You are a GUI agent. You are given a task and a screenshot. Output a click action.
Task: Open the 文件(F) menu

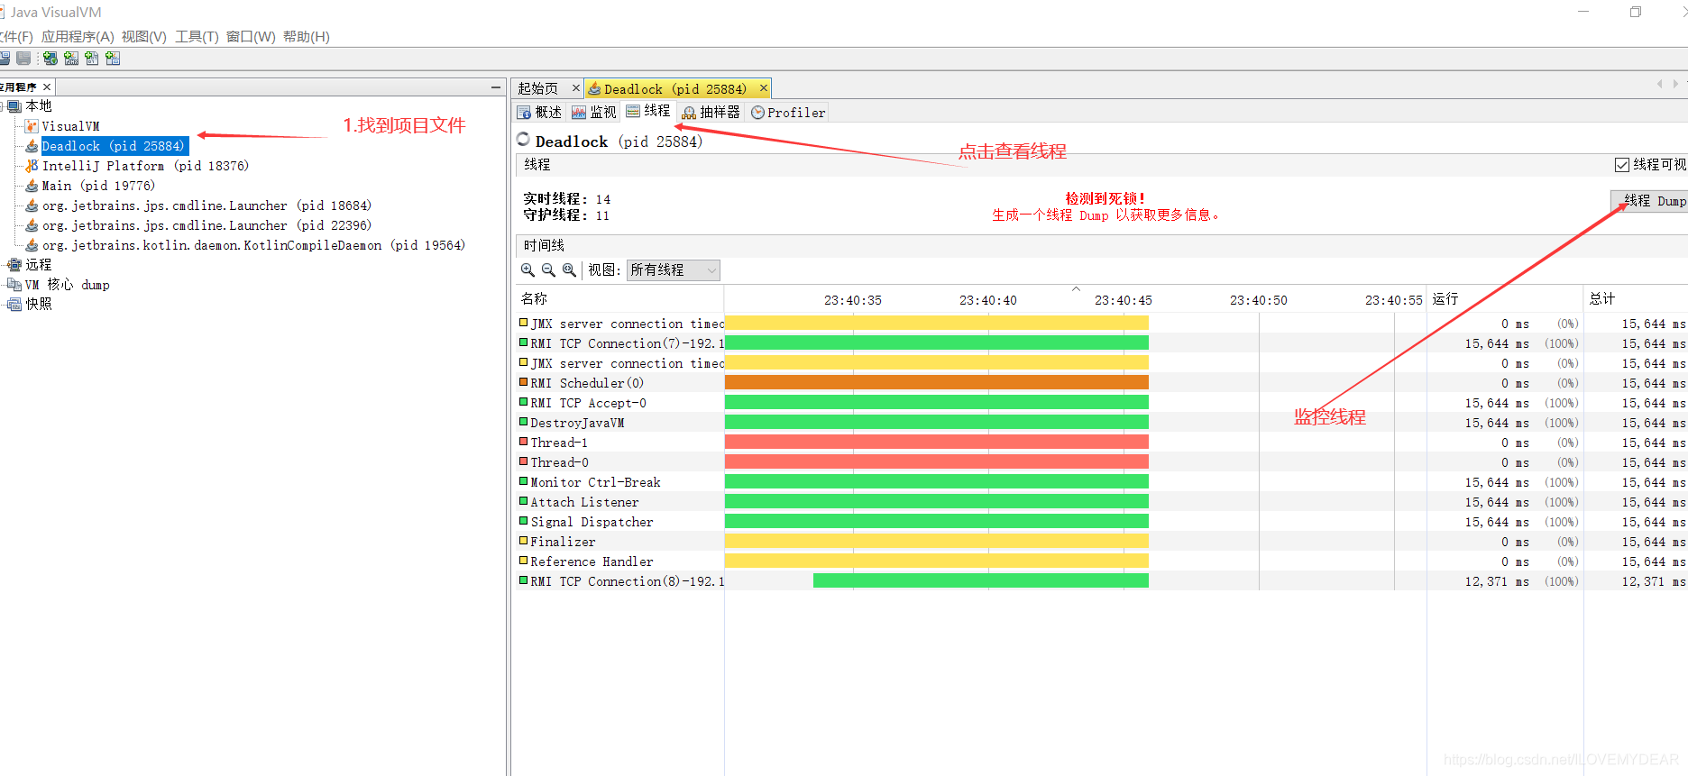coord(16,37)
